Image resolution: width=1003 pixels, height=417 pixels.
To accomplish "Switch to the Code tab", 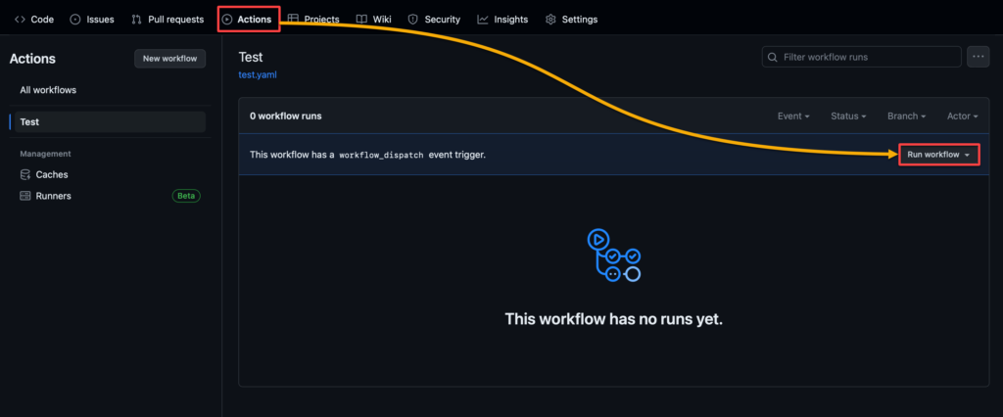I will 34,20.
